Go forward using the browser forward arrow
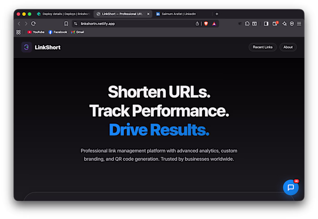Image resolution: width=318 pixels, height=219 pixels. 26,24
